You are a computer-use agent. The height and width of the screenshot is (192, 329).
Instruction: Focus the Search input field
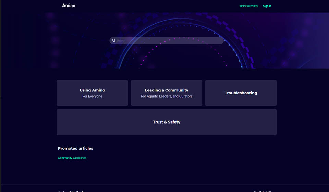[168, 41]
